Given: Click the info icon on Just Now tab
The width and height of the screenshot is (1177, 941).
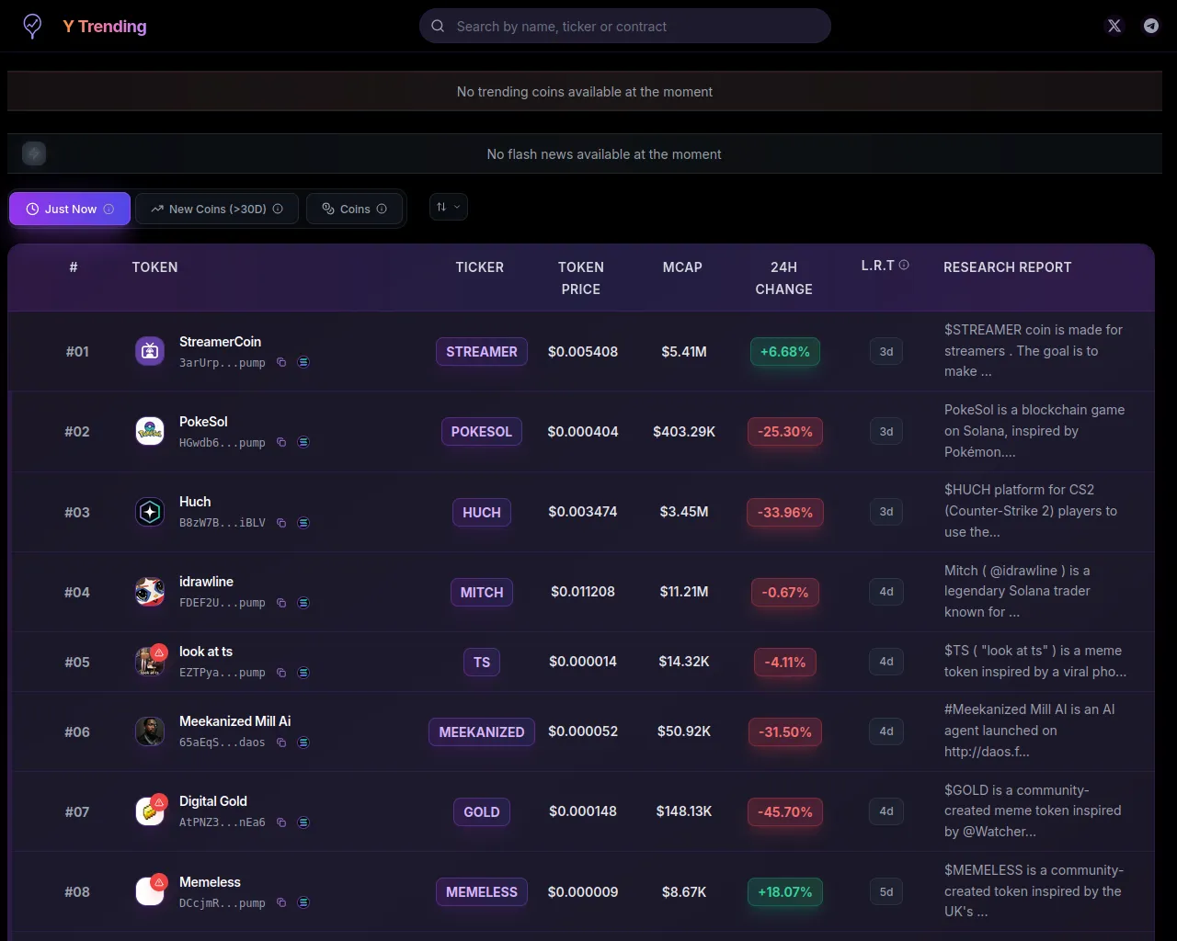Looking at the screenshot, I should coord(109,210).
